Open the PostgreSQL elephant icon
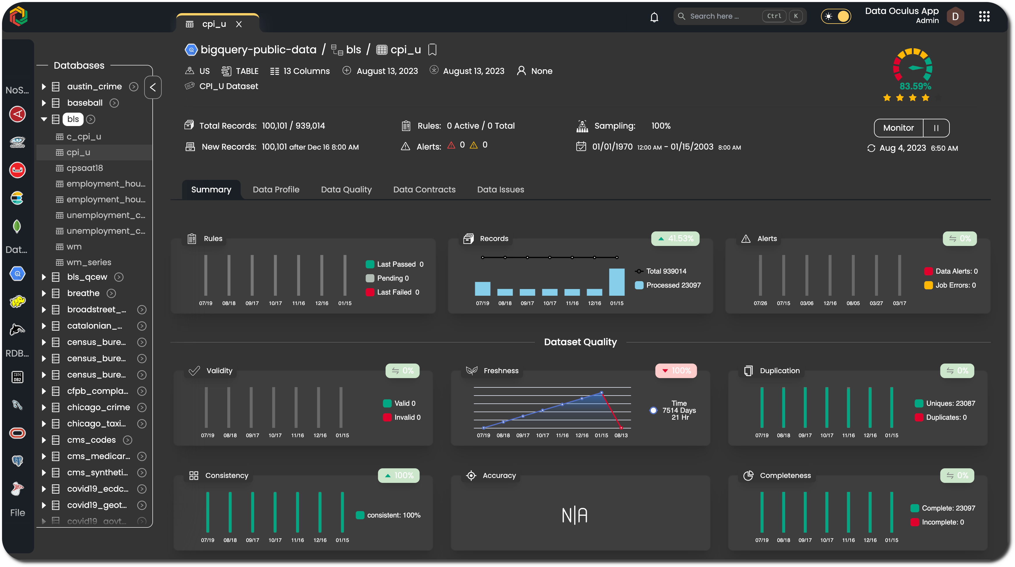Viewport: 1015px width, 567px height. 17,461
